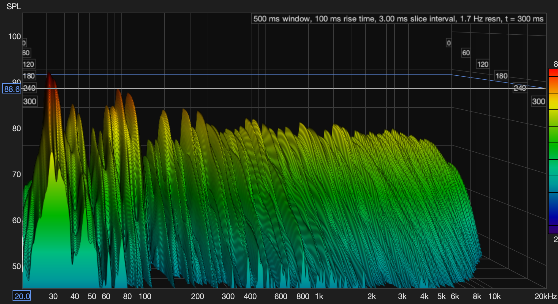The height and width of the screenshot is (304, 558).
Task: Pick the yellow band on the color scale
Action: click(x=553, y=101)
